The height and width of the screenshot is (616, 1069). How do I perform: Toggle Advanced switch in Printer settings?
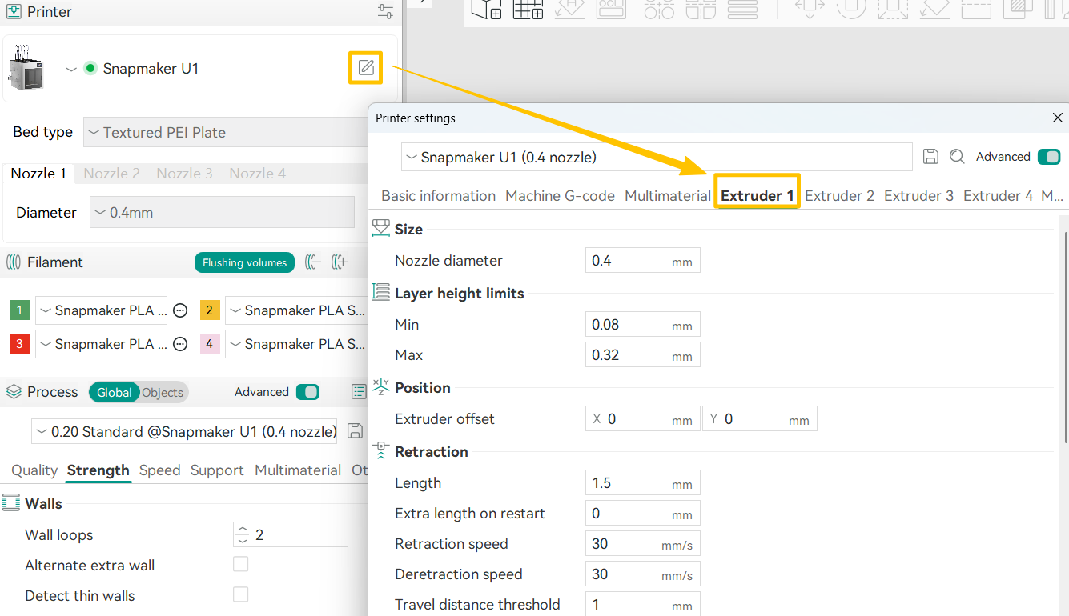pos(1048,157)
